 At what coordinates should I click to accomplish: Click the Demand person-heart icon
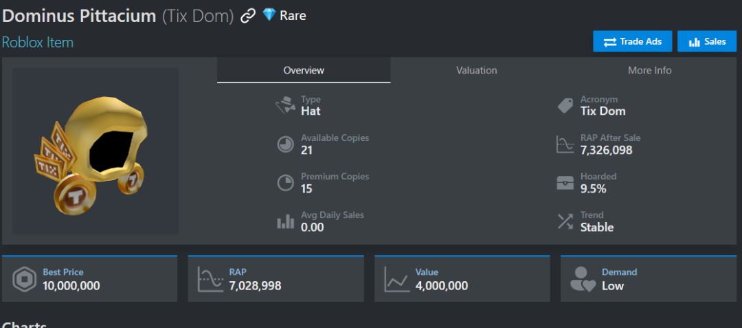(x=583, y=279)
